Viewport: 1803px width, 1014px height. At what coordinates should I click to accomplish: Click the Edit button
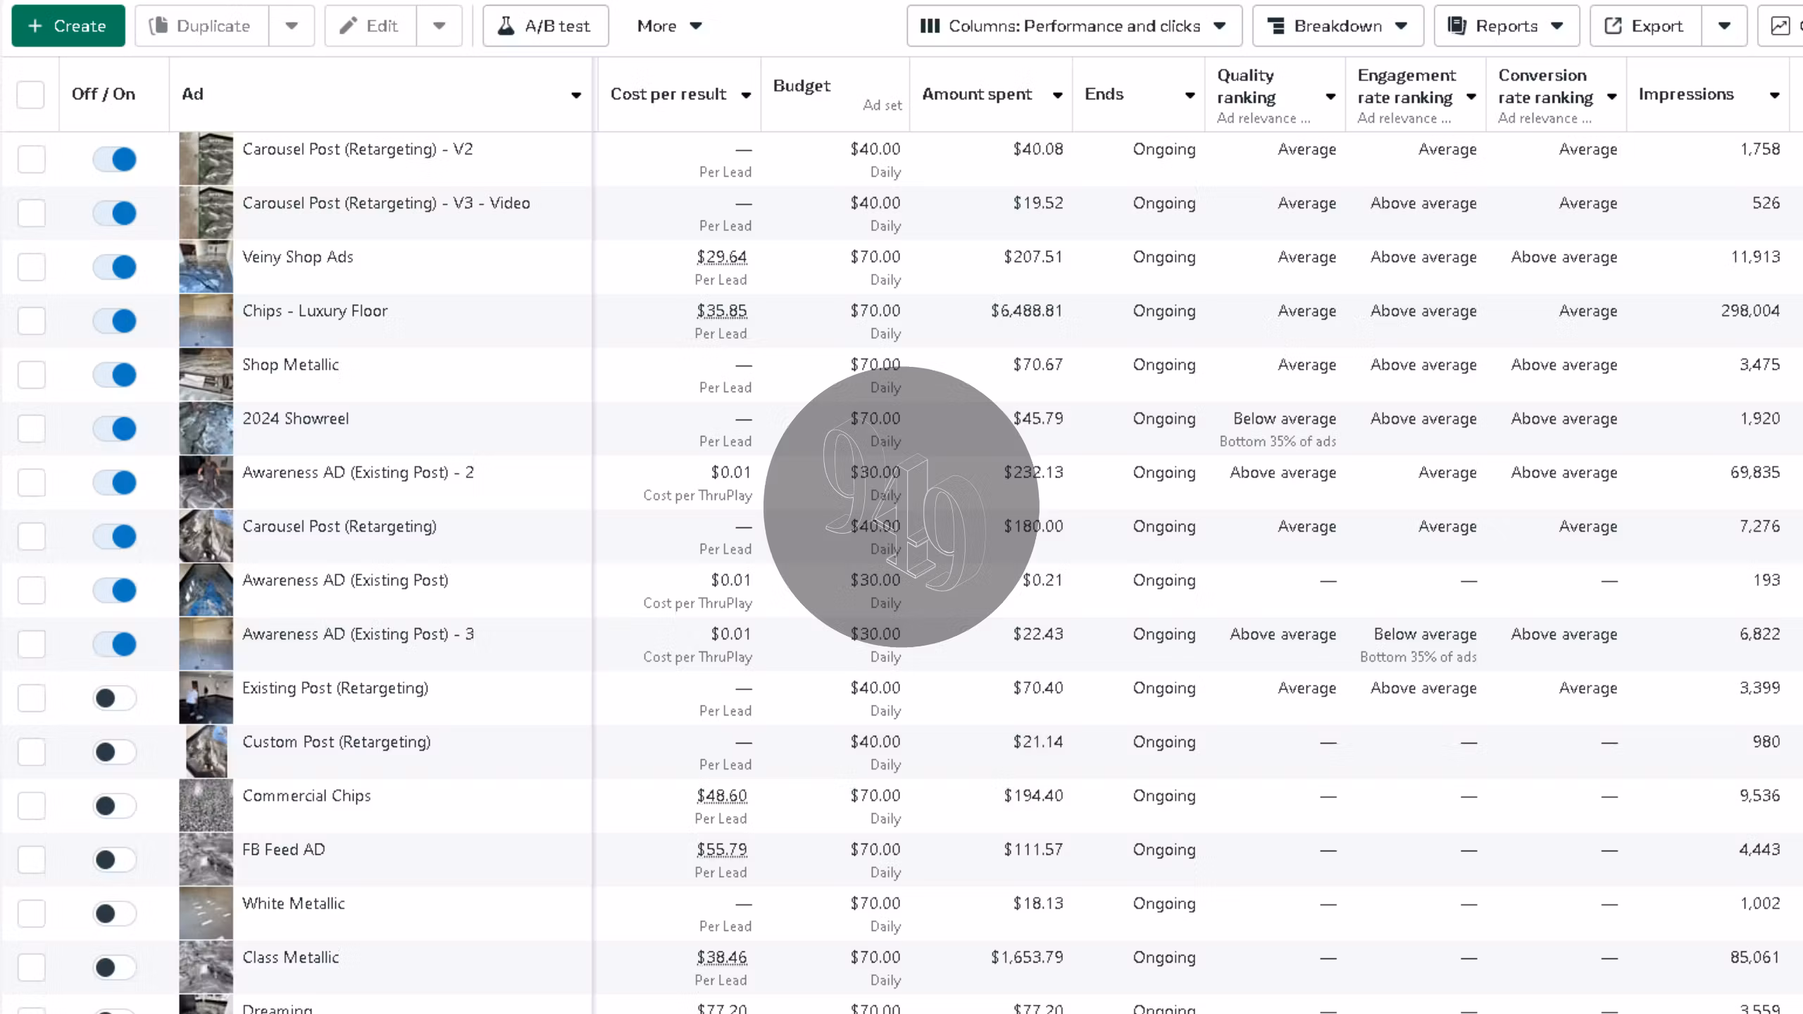tap(370, 26)
